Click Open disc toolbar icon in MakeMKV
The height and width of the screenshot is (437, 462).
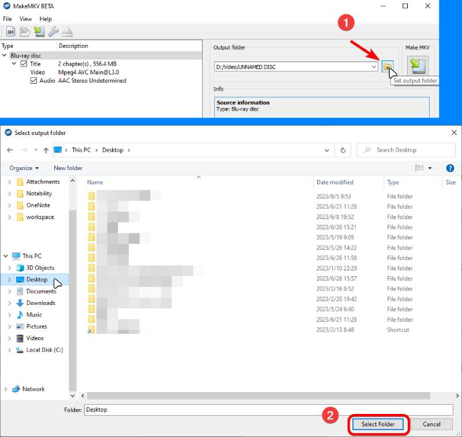click(x=25, y=32)
